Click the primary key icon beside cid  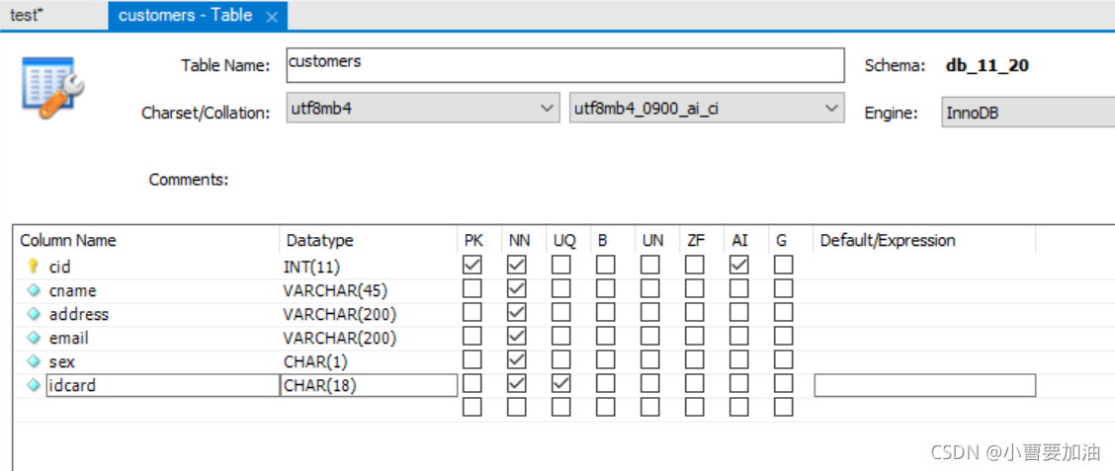[x=32, y=267]
